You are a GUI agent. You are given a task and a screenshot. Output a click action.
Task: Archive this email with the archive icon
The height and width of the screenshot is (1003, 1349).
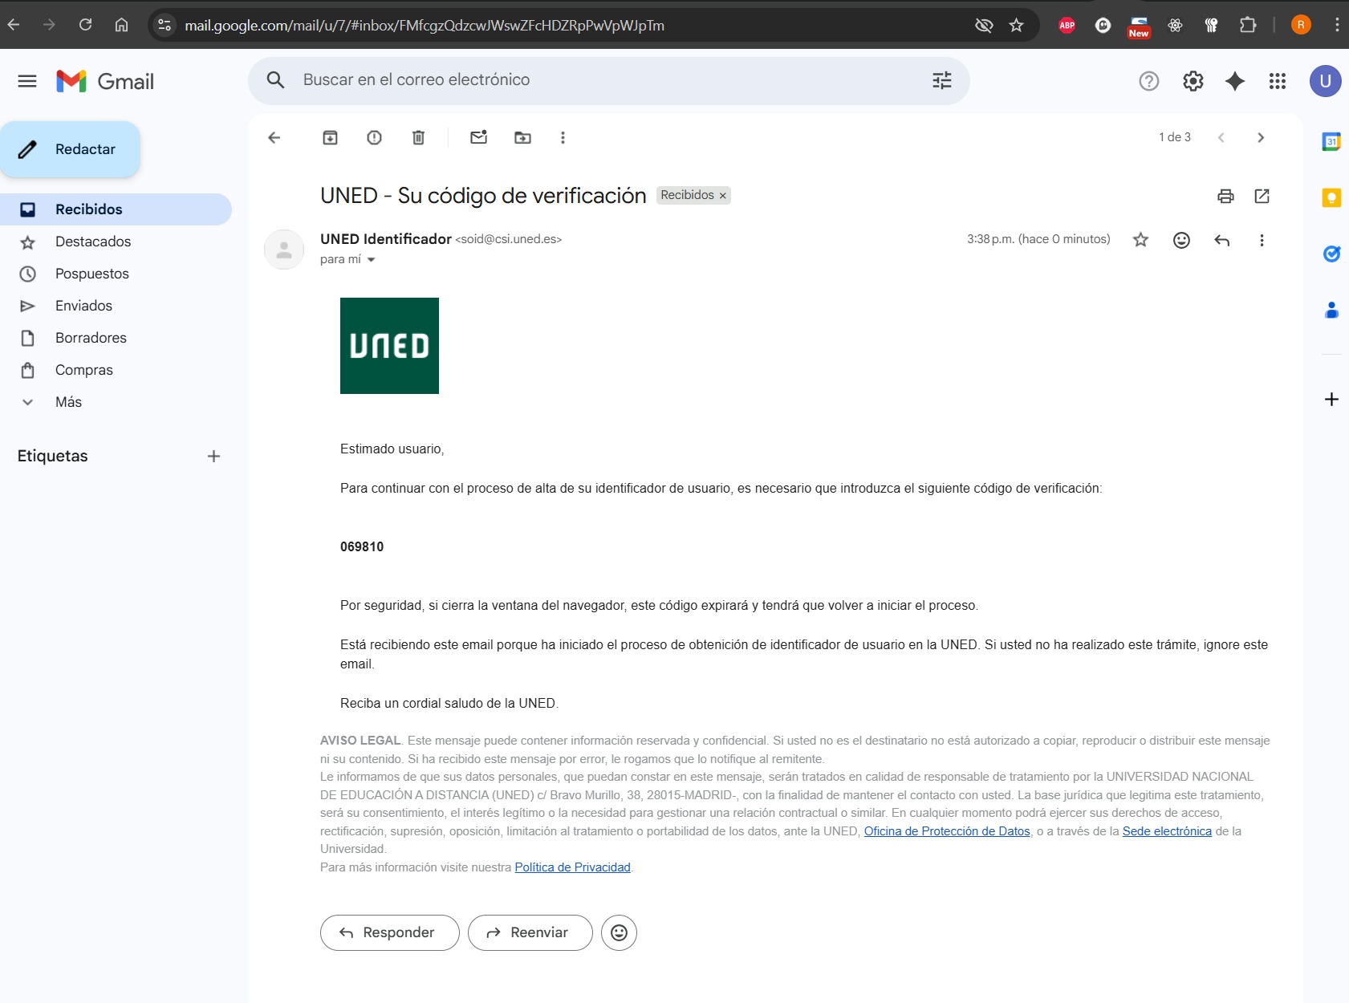[x=330, y=138]
